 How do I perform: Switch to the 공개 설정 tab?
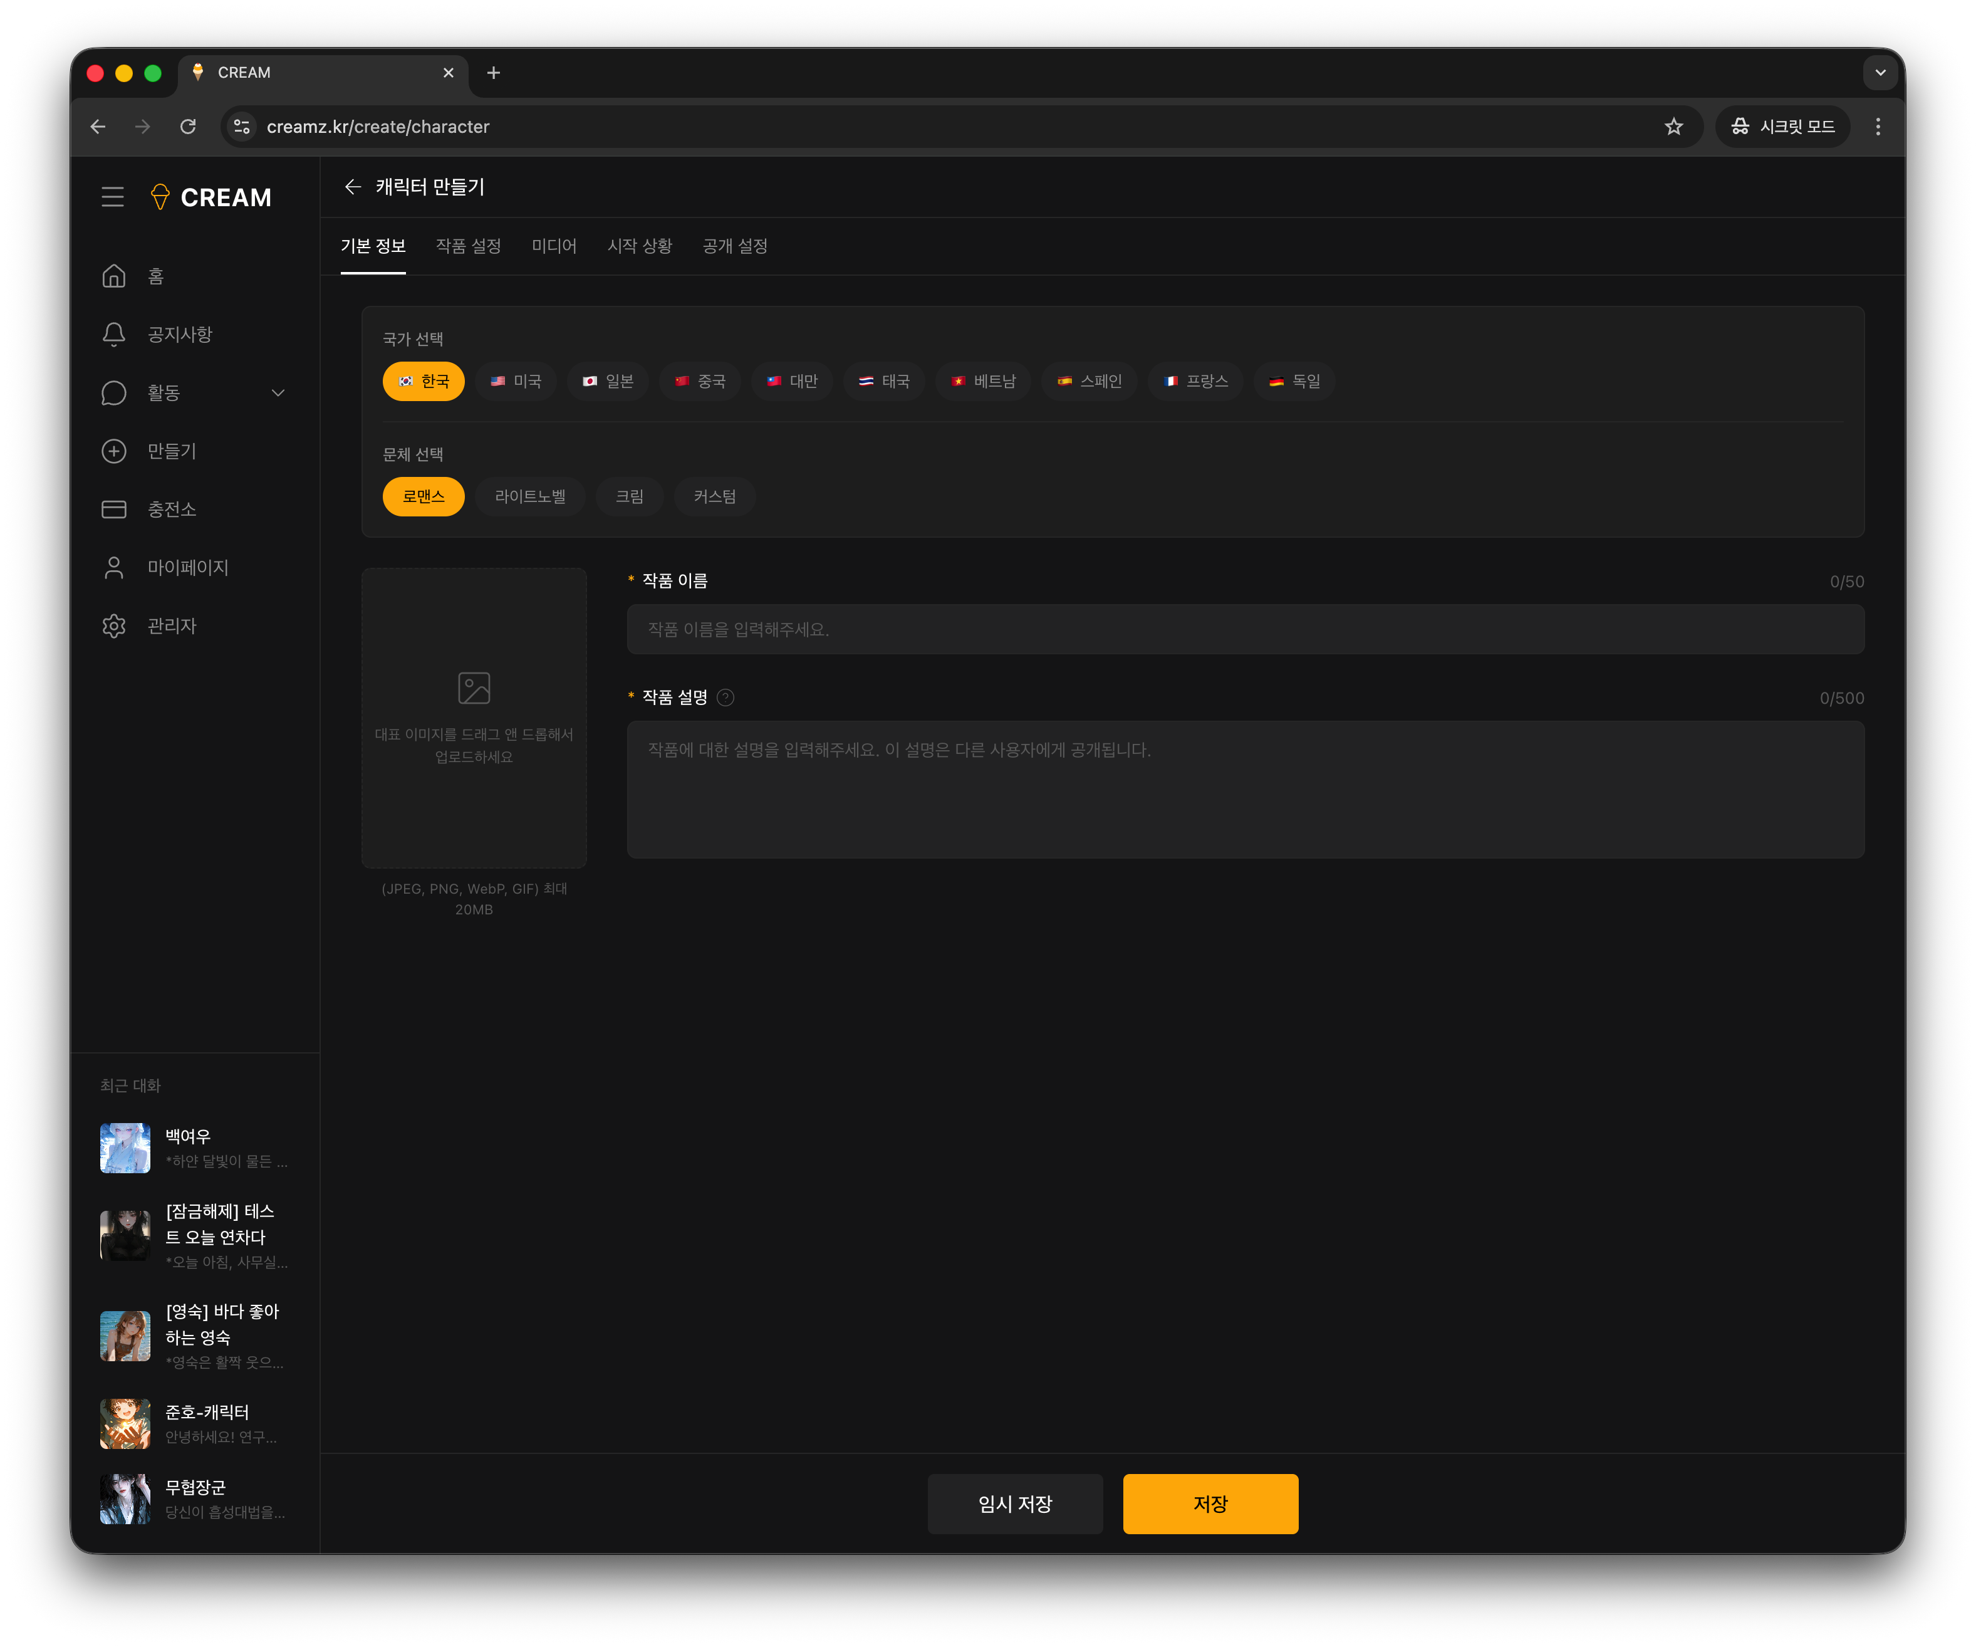735,246
